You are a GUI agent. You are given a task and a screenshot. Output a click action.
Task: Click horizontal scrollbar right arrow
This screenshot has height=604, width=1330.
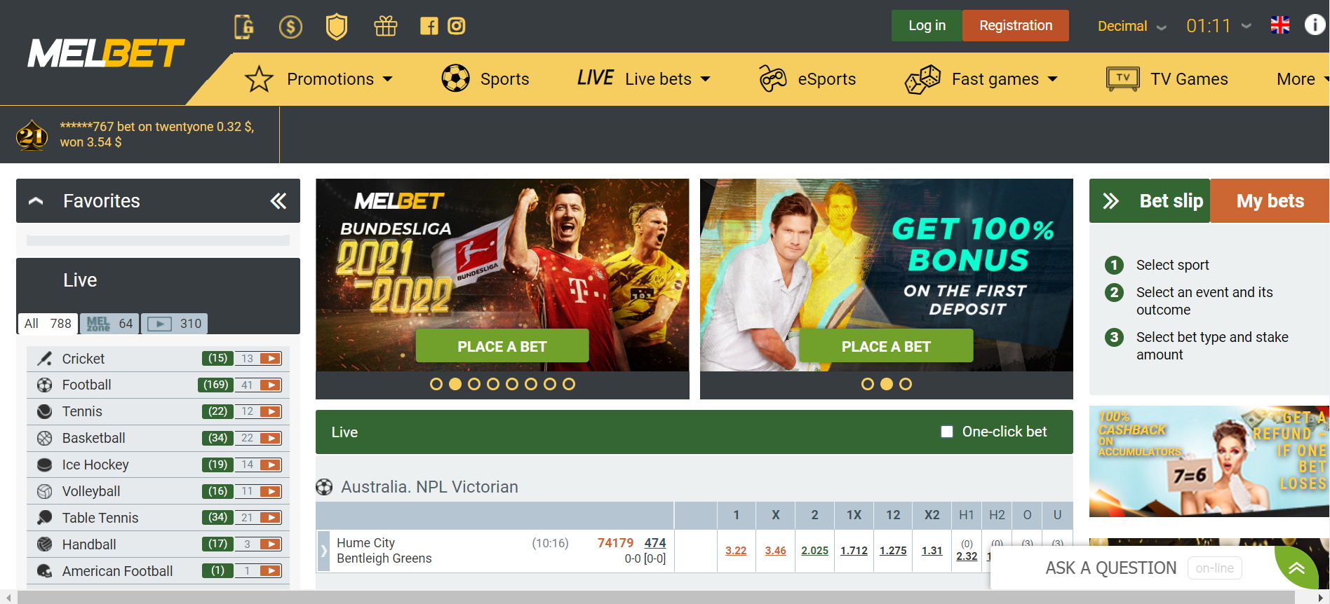[x=1321, y=597]
